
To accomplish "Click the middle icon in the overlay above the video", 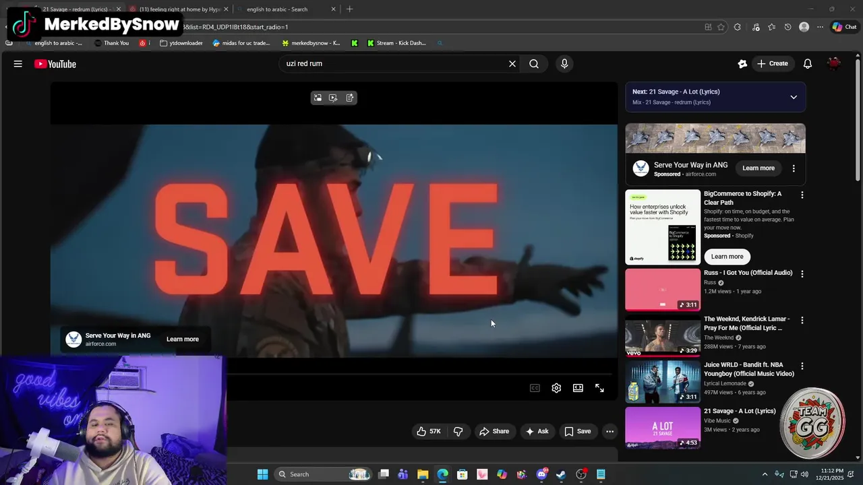I will 333,98.
